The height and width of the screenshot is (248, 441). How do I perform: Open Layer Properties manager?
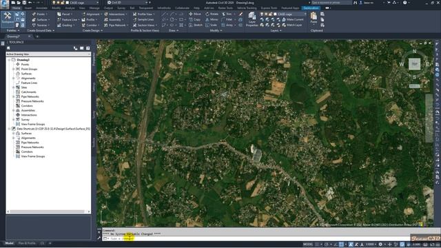pyautogui.click(x=252, y=19)
